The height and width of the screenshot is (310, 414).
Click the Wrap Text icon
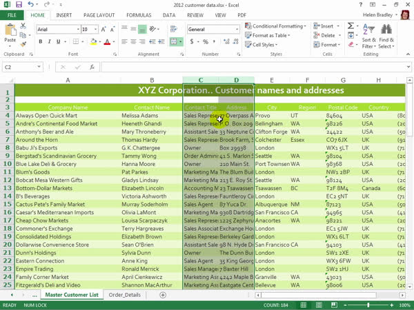173,29
